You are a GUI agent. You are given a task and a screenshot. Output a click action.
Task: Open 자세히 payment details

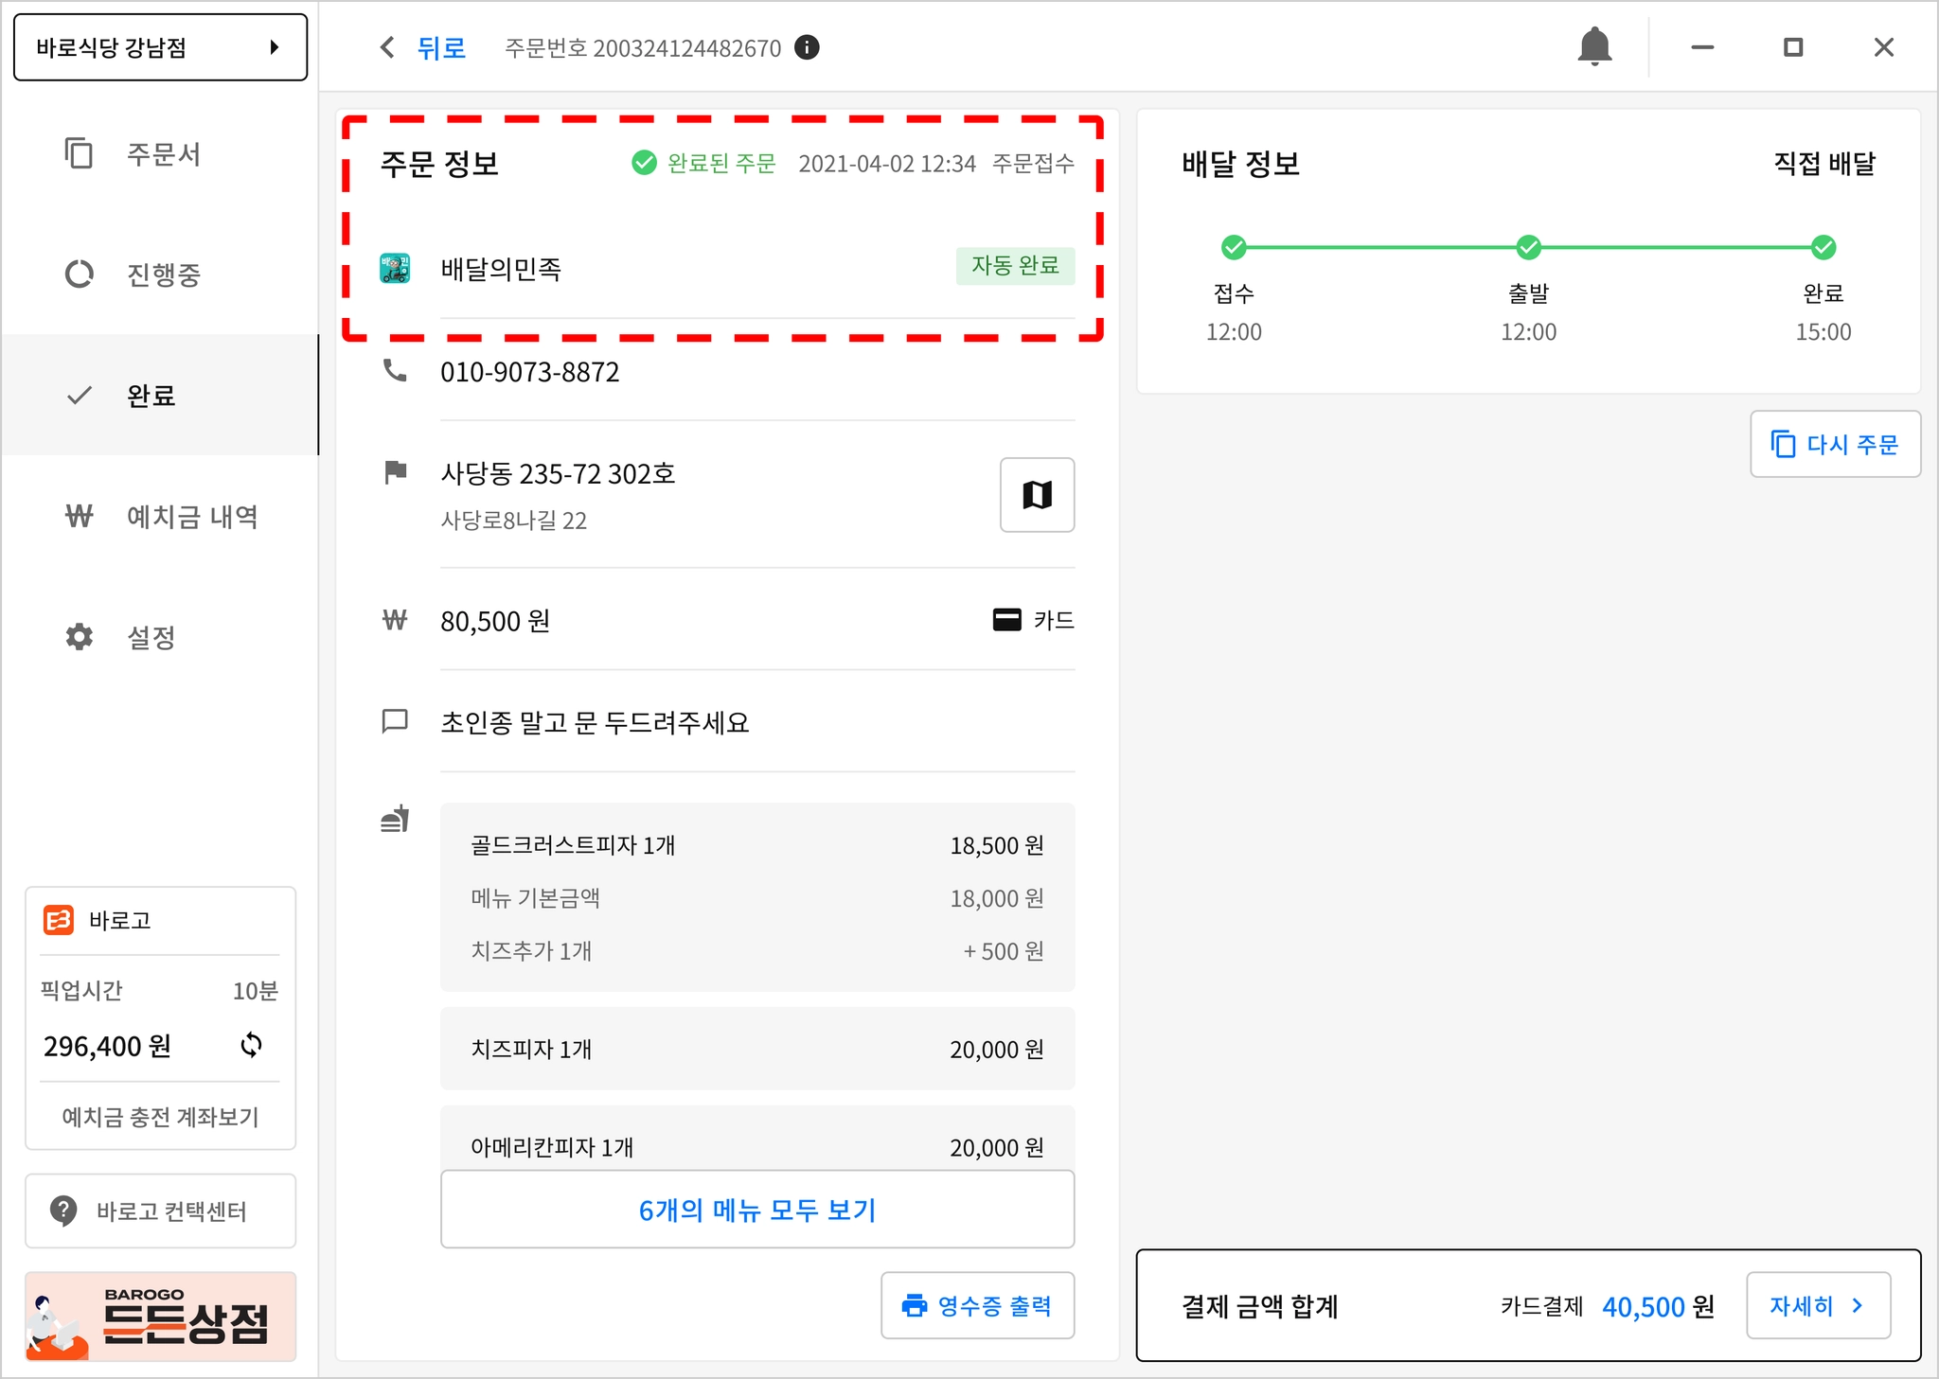[1817, 1305]
